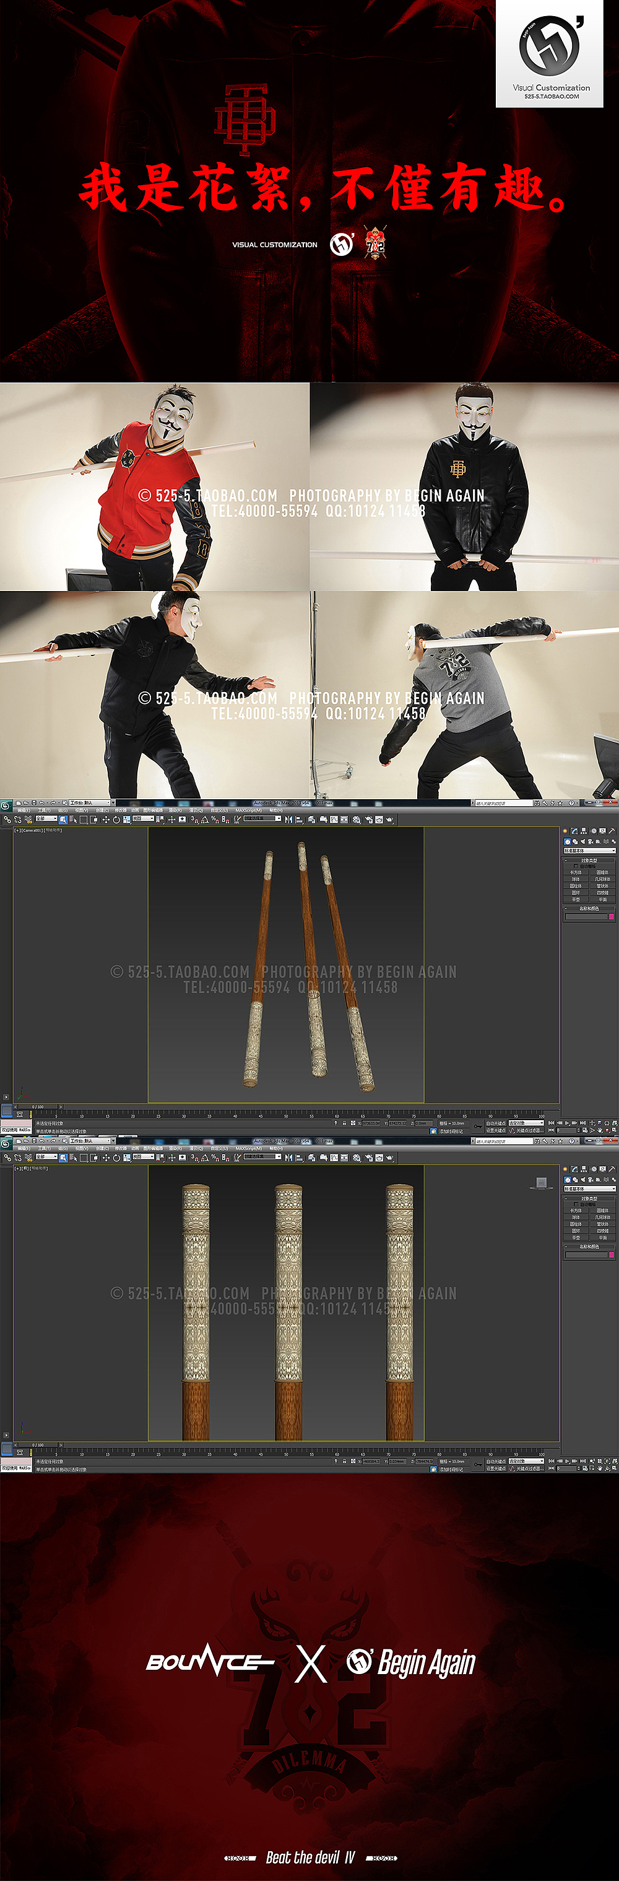Go to start frame in upper 3ds Max playback controls

pyautogui.click(x=551, y=1123)
